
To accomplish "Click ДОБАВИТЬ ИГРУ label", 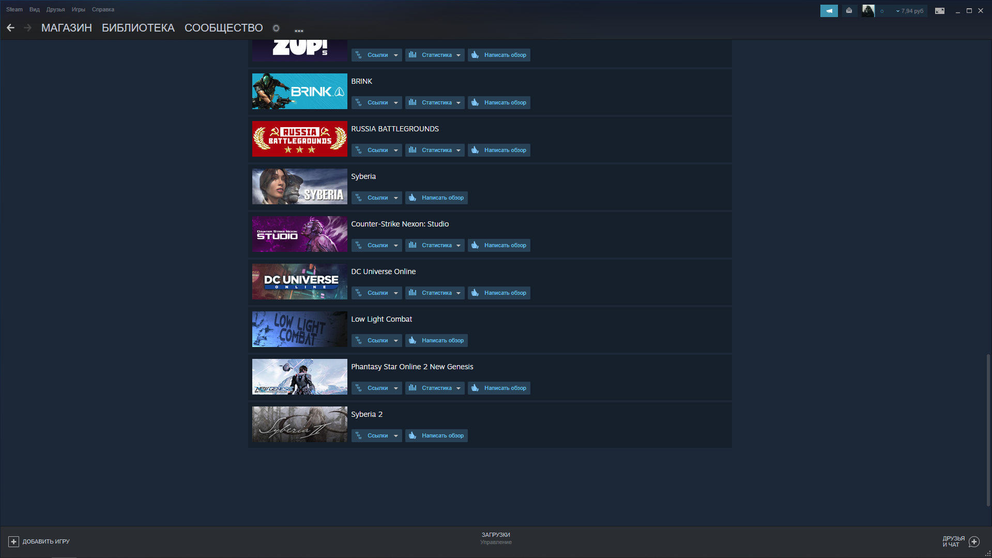I will coord(46,541).
